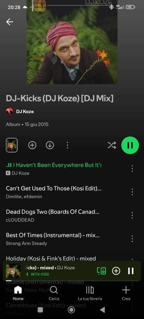This screenshot has width=144, height=319.
Task: Tap the Crea plus icon
Action: pyautogui.click(x=126, y=293)
